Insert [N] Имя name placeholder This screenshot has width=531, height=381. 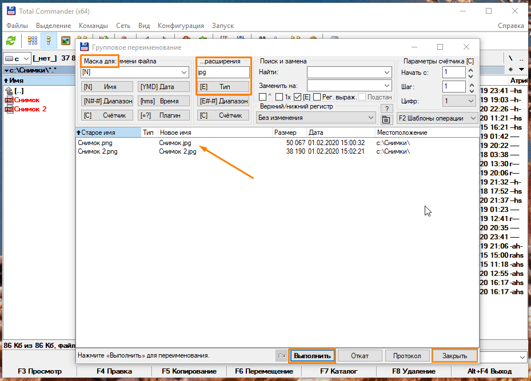tap(107, 87)
